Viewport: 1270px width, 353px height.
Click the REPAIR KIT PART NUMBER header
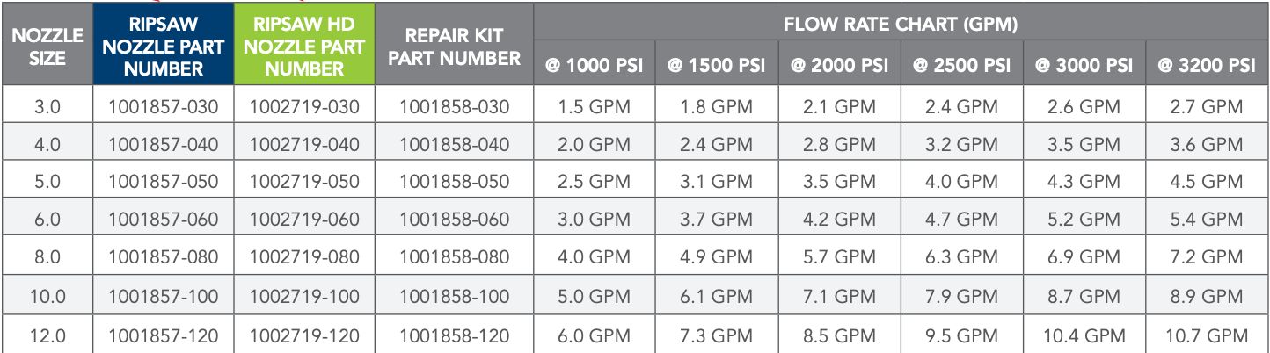(x=455, y=47)
